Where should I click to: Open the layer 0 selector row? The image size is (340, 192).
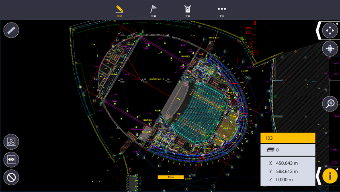point(288,150)
